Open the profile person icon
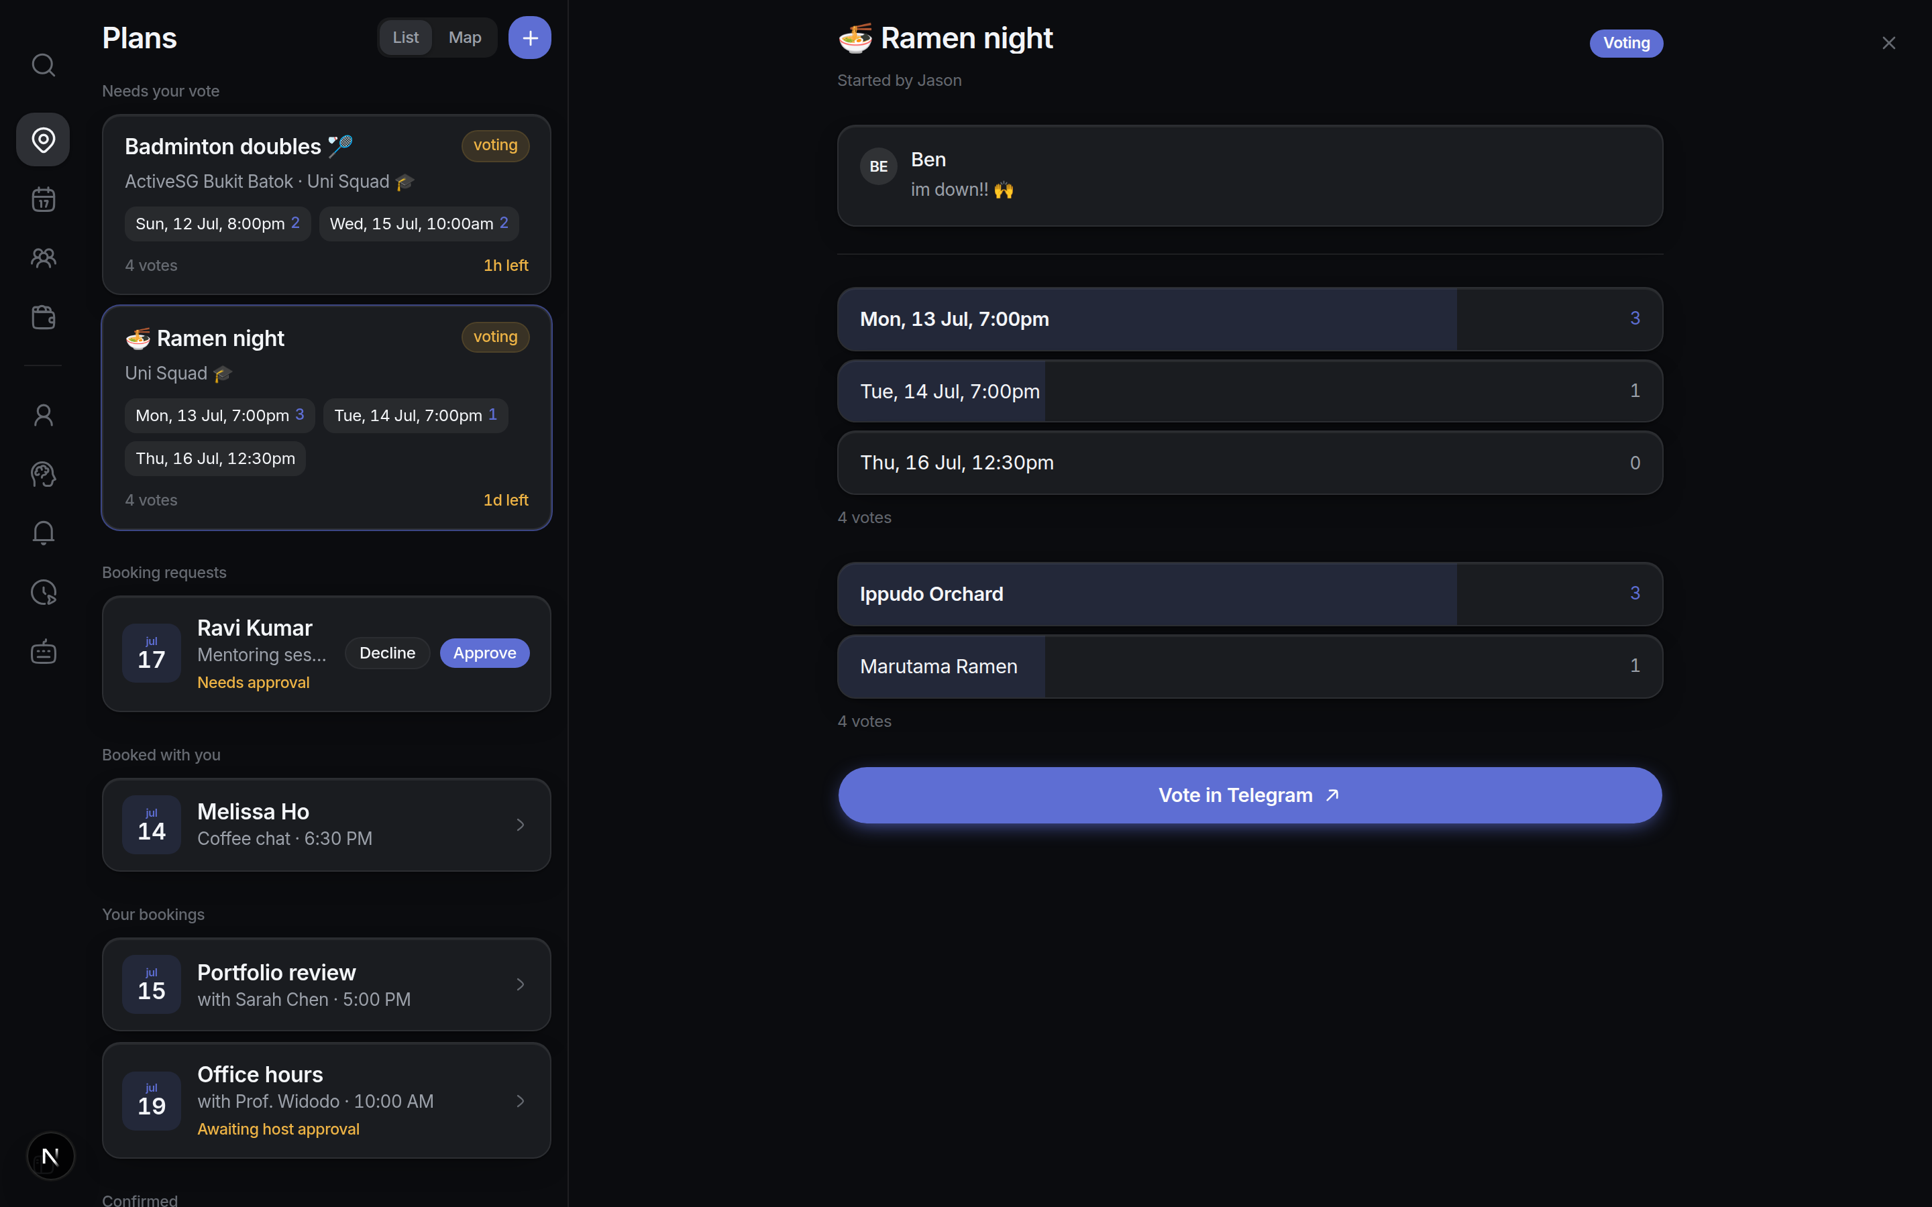 pos(43,415)
